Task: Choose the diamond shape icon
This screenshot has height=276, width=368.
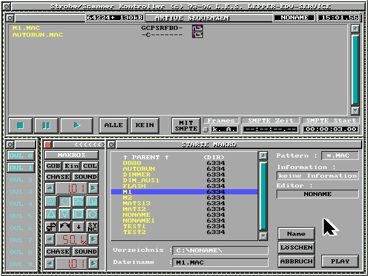Action: point(92,214)
